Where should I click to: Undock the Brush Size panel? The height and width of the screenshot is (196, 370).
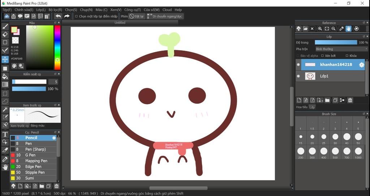[363, 114]
